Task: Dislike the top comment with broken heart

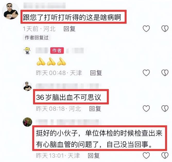Action: 165,29
